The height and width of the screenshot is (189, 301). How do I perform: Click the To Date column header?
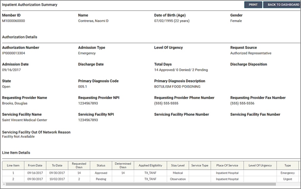point(57,166)
